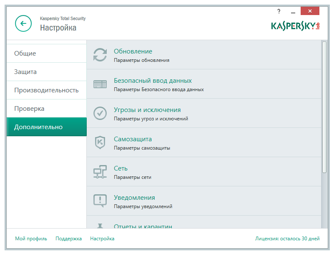
Task: Click the text Параметры угроз и исключений
Action: tap(151, 119)
